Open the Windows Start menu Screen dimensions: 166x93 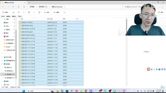24,91
